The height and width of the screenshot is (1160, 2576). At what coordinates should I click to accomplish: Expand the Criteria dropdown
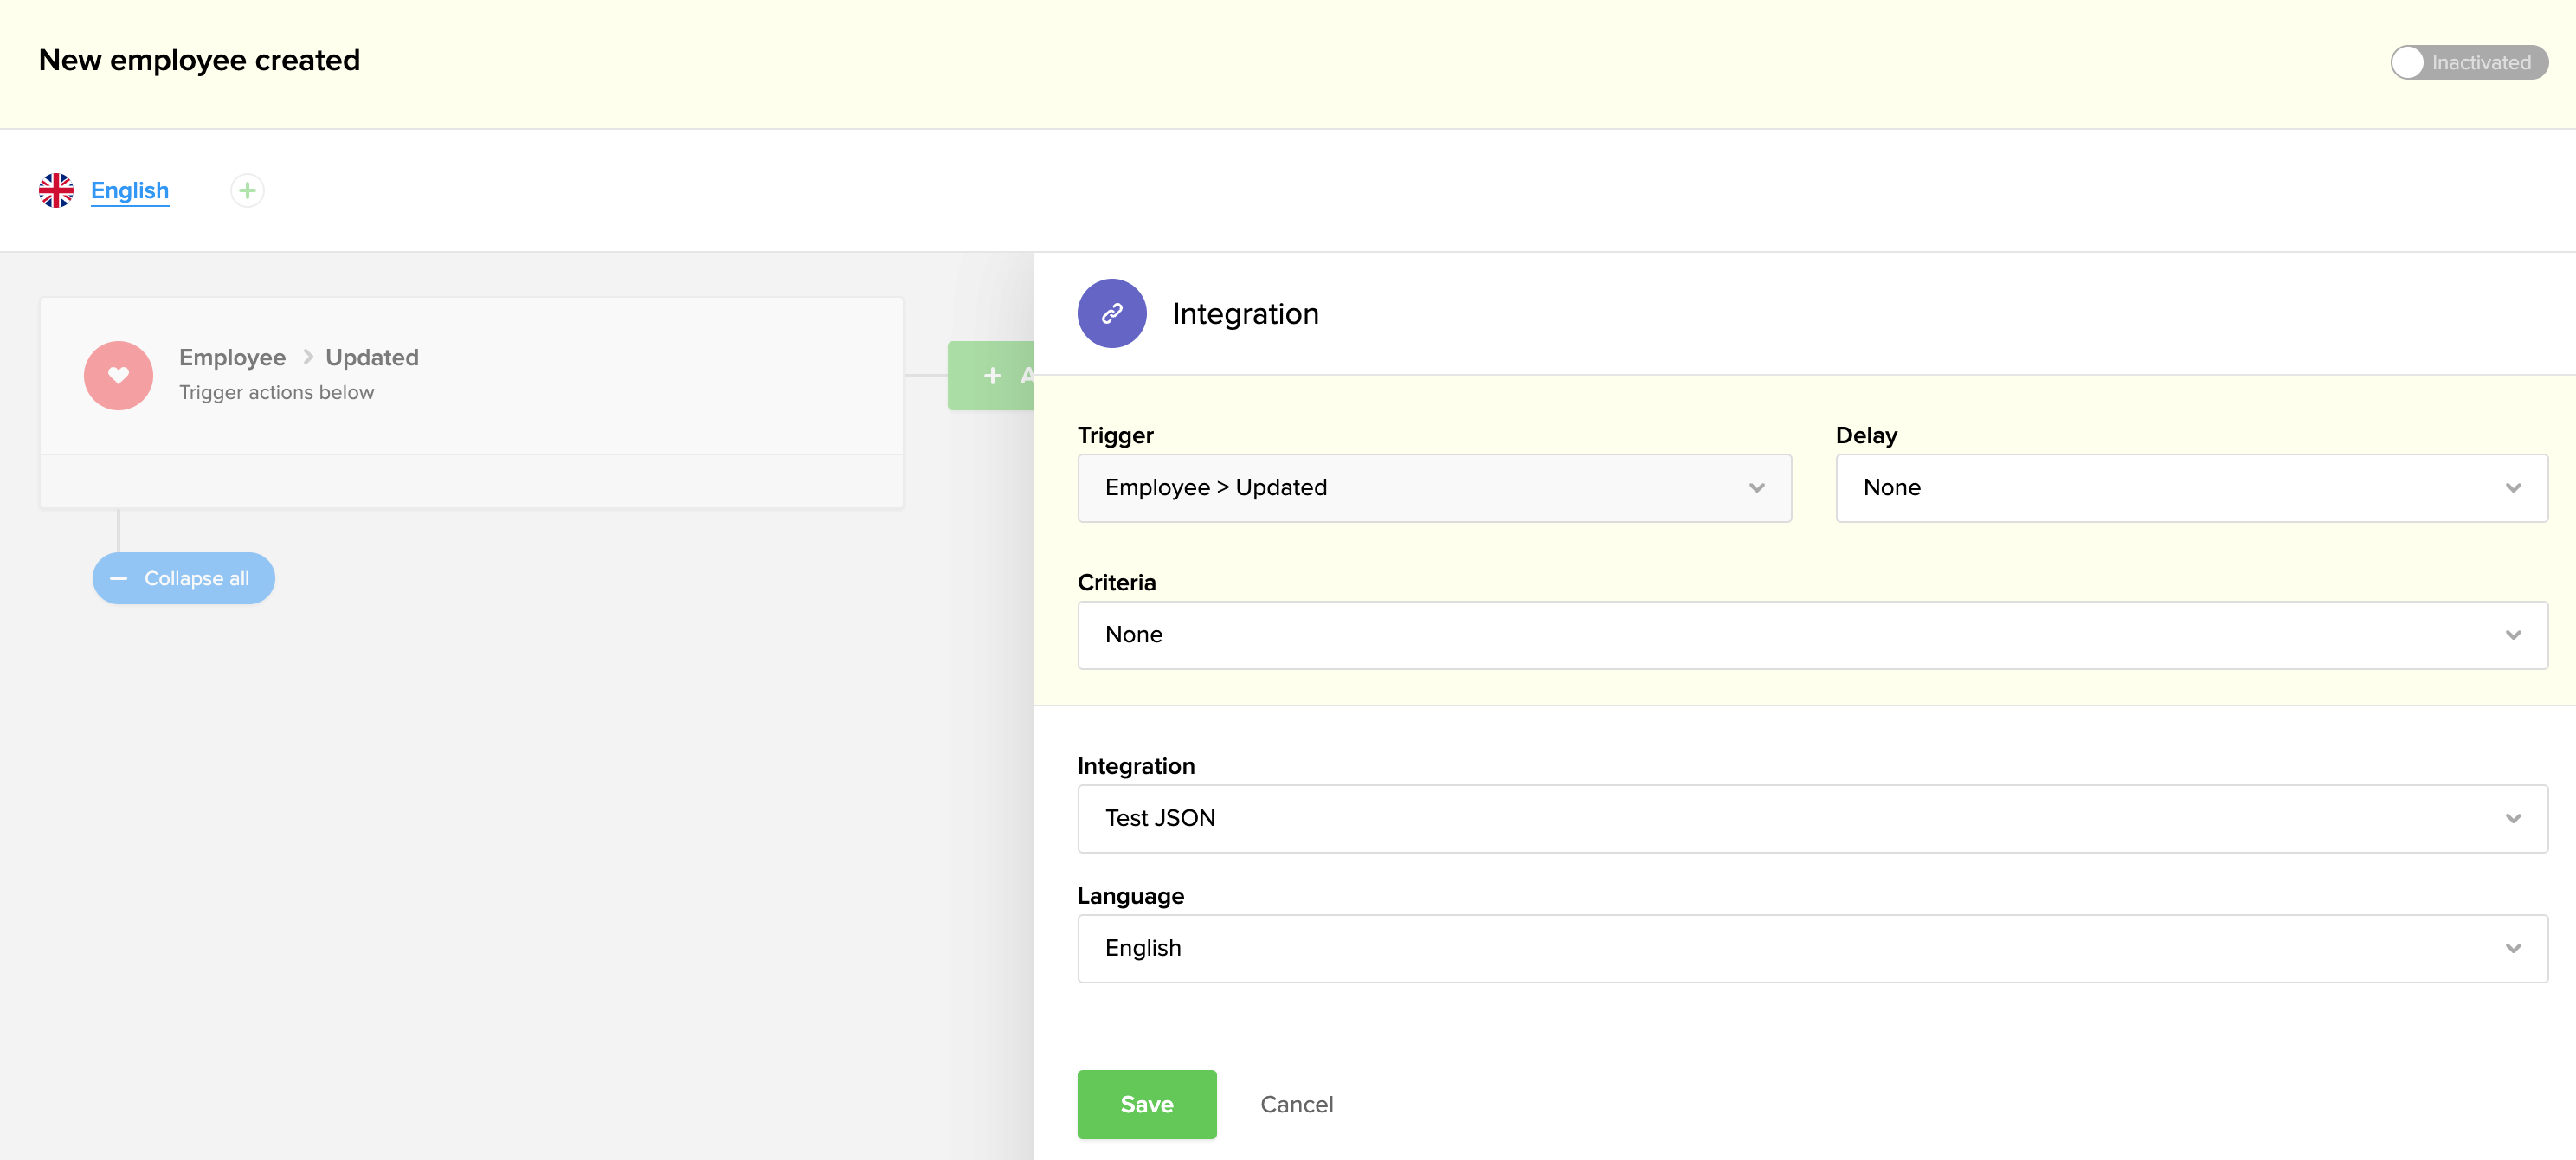point(1811,635)
